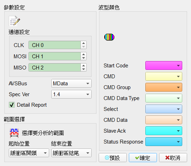Decrement the CLK channel spinner down
The height and width of the screenshot is (166, 191).
click(x=84, y=47)
